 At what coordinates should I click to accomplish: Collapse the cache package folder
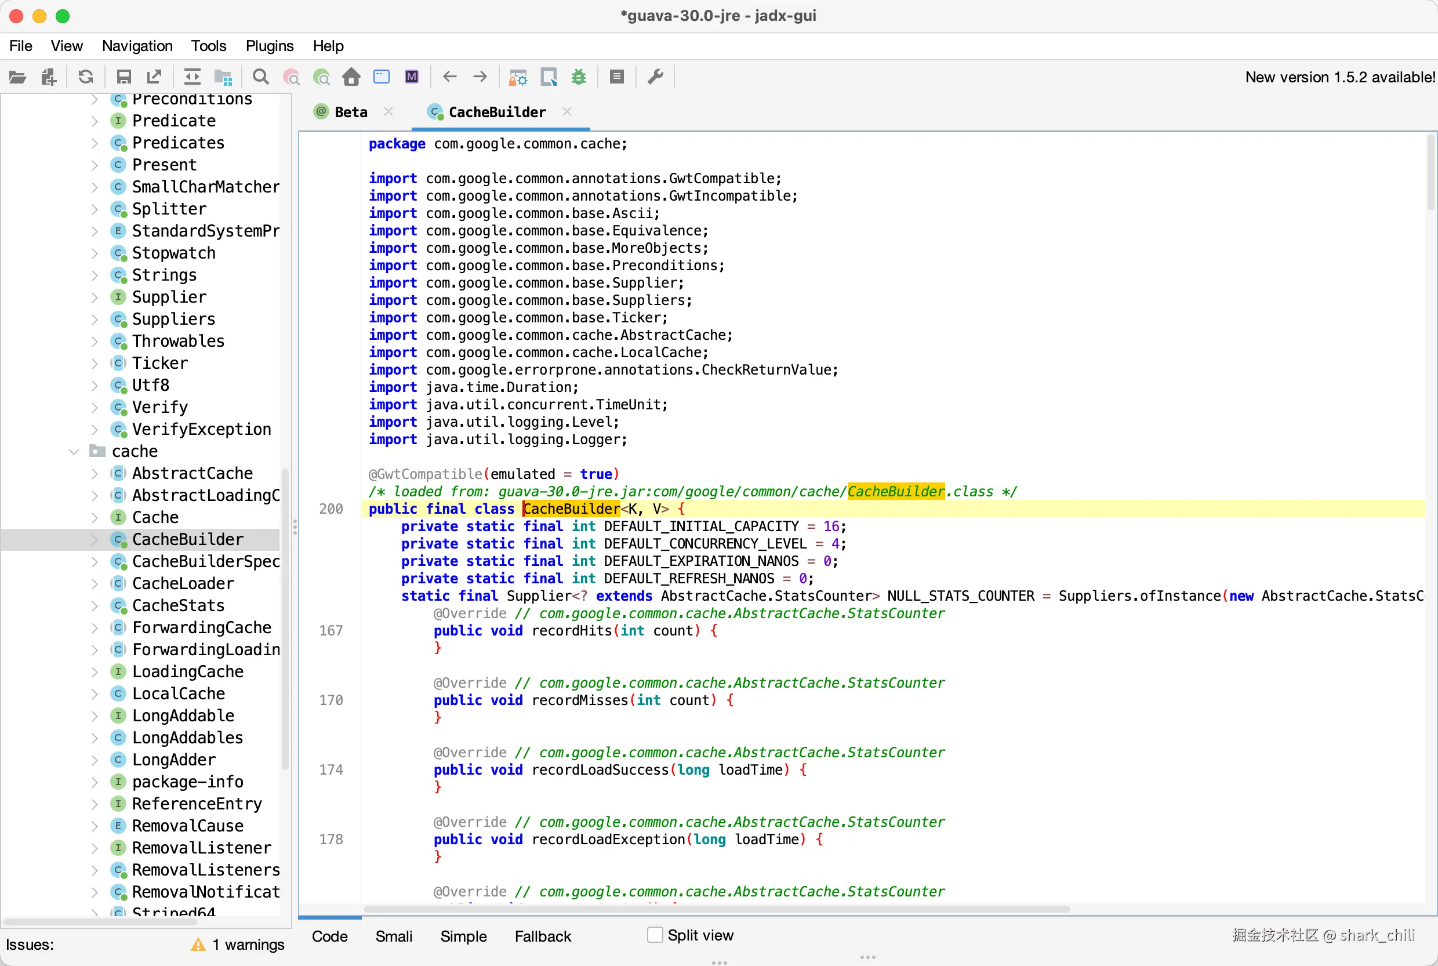[74, 452]
